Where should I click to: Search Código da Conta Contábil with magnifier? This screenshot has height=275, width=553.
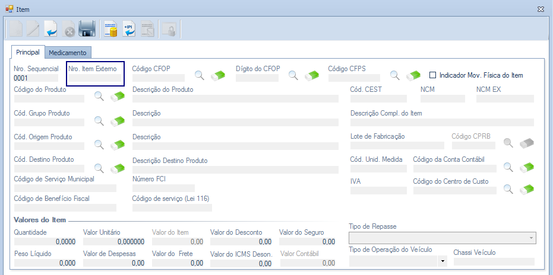click(508, 167)
